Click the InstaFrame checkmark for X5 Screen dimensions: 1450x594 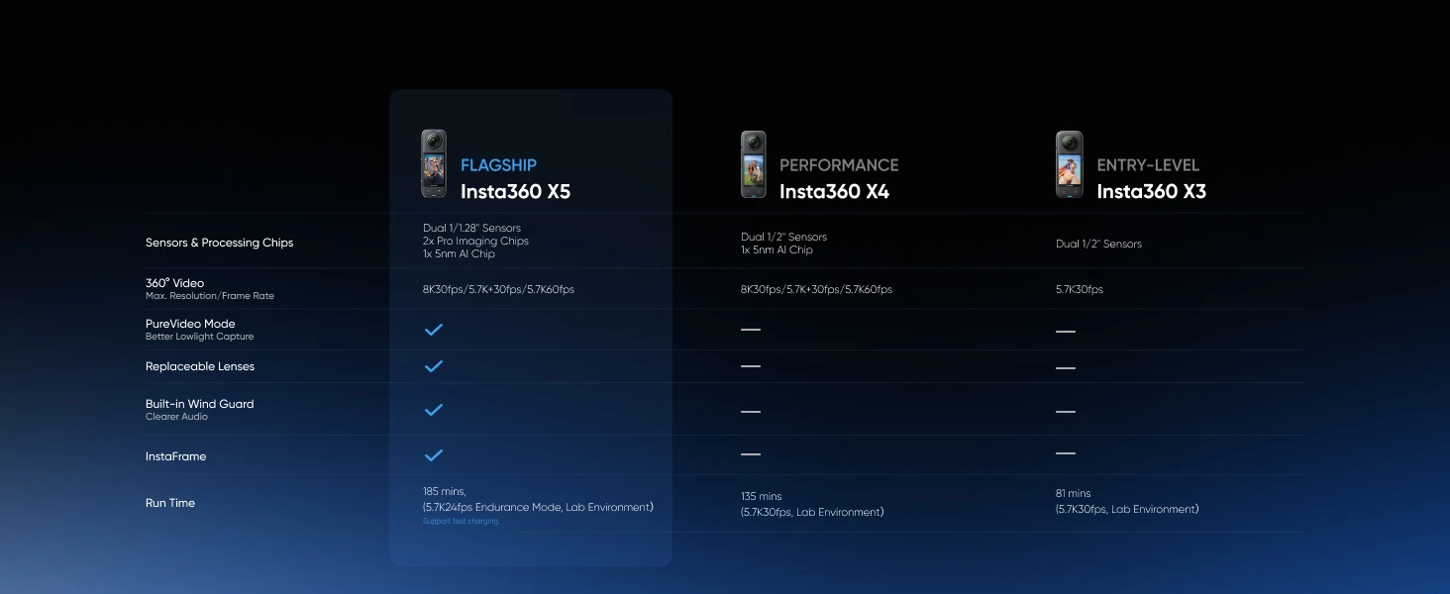point(433,455)
